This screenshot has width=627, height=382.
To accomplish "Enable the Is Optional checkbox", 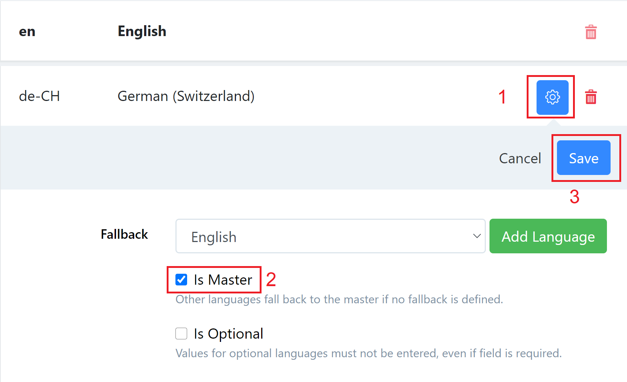I will click(x=181, y=334).
